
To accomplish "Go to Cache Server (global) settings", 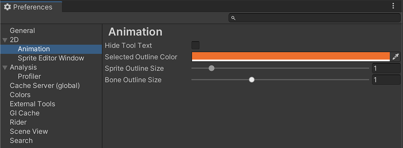I will click(x=45, y=85).
